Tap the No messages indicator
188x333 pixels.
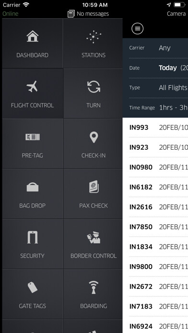(88, 14)
